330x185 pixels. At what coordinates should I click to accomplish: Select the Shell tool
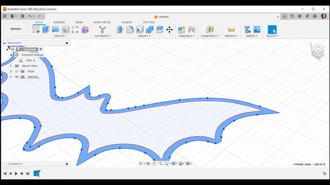pyautogui.click(x=140, y=30)
